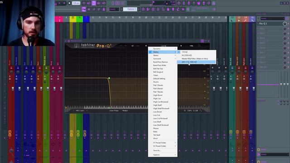Toggle the metronome icon in recording panel

coord(83,3)
